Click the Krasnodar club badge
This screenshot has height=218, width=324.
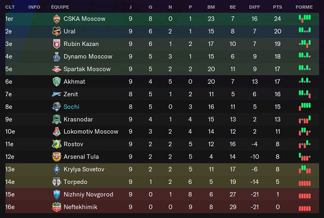click(56, 120)
